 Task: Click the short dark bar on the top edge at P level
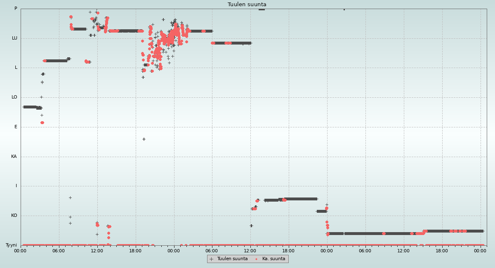[262, 9]
